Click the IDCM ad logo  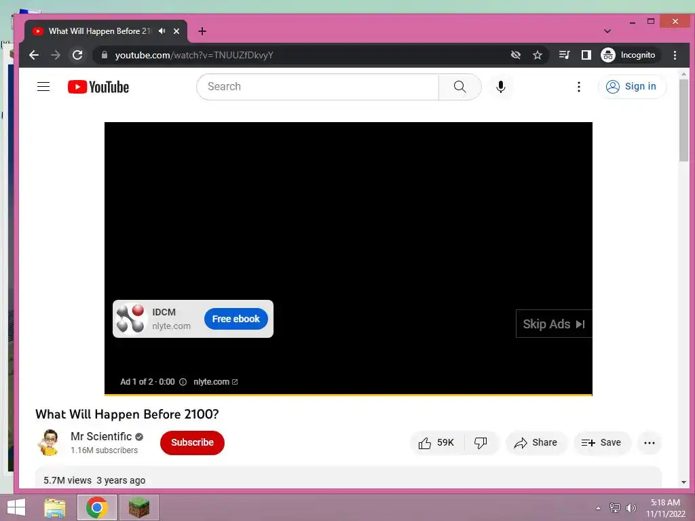[x=130, y=319]
